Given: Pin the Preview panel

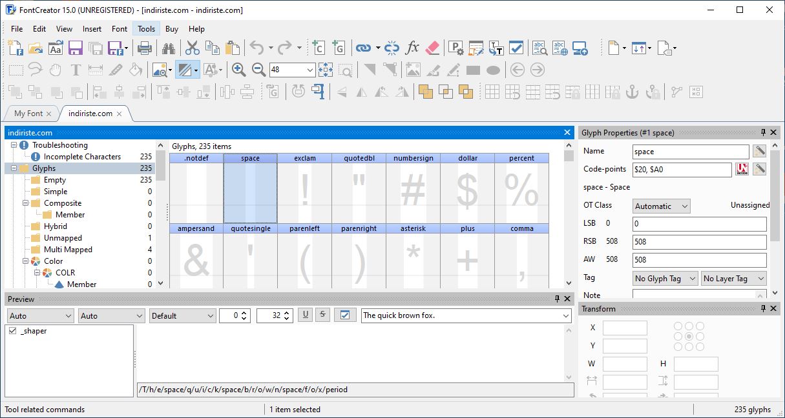Looking at the screenshot, I should click(557, 299).
